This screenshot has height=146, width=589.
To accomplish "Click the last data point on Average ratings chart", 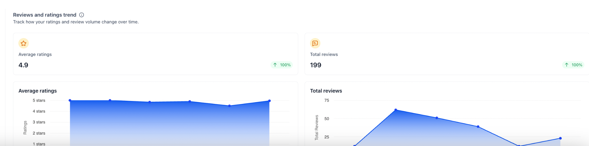I will pos(269,101).
